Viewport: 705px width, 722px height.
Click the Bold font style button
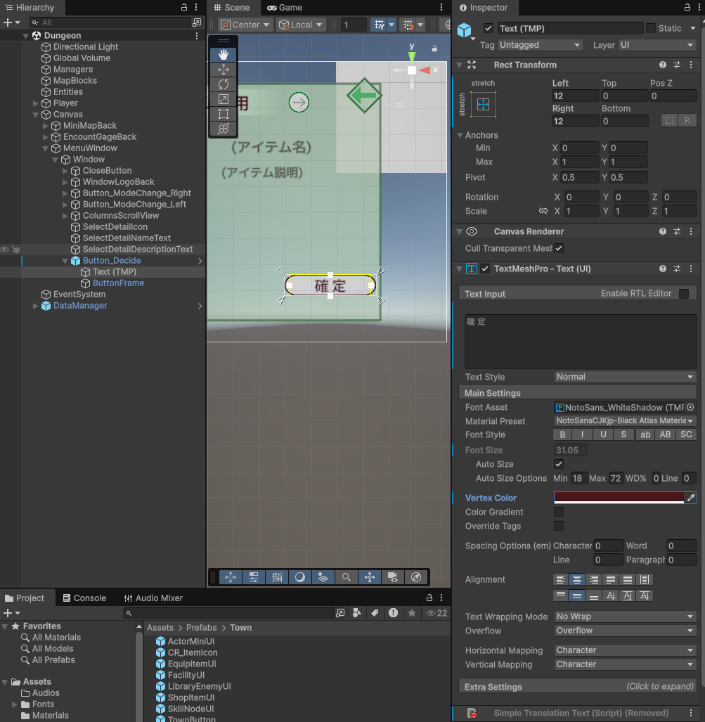tap(562, 434)
